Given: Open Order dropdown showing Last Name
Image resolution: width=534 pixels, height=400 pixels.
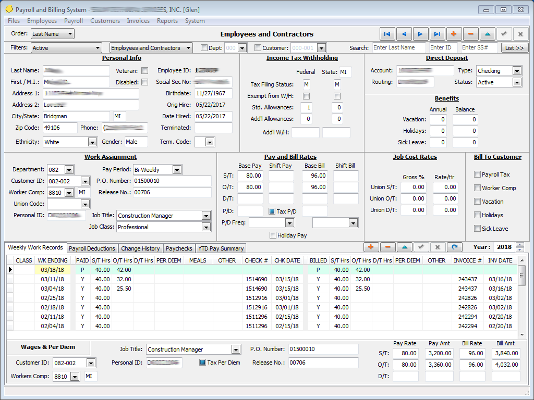Looking at the screenshot, I should (x=53, y=34).
